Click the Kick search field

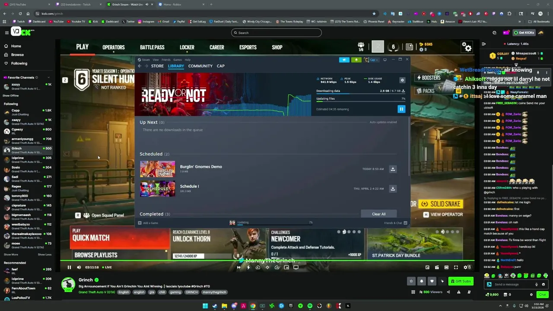pyautogui.click(x=276, y=33)
